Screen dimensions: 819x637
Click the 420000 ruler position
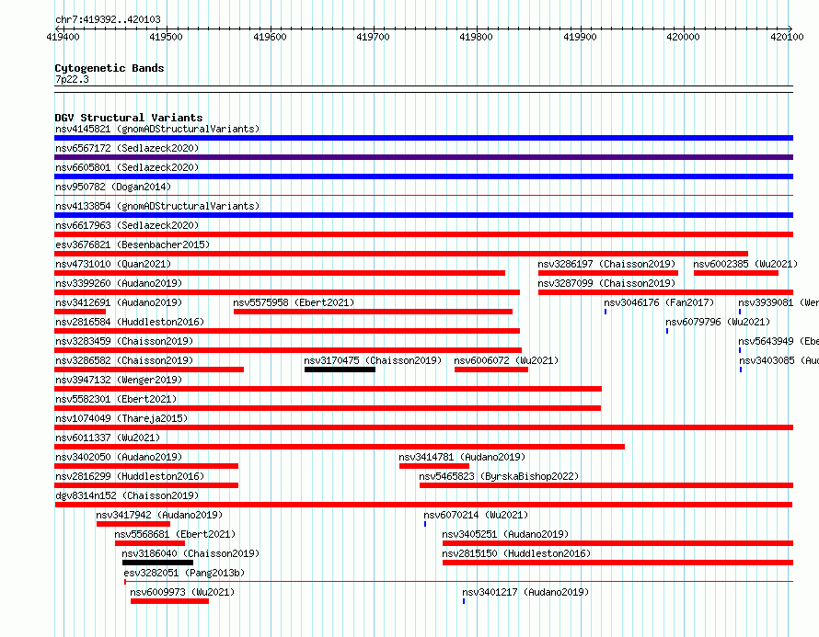(x=683, y=37)
